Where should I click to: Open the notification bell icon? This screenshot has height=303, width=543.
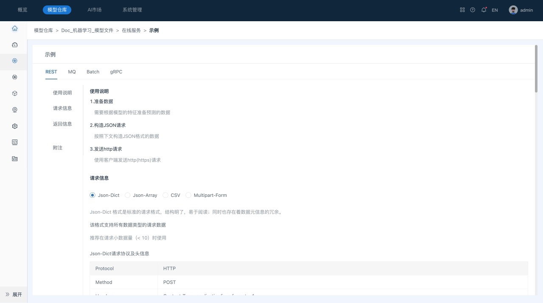click(x=484, y=10)
